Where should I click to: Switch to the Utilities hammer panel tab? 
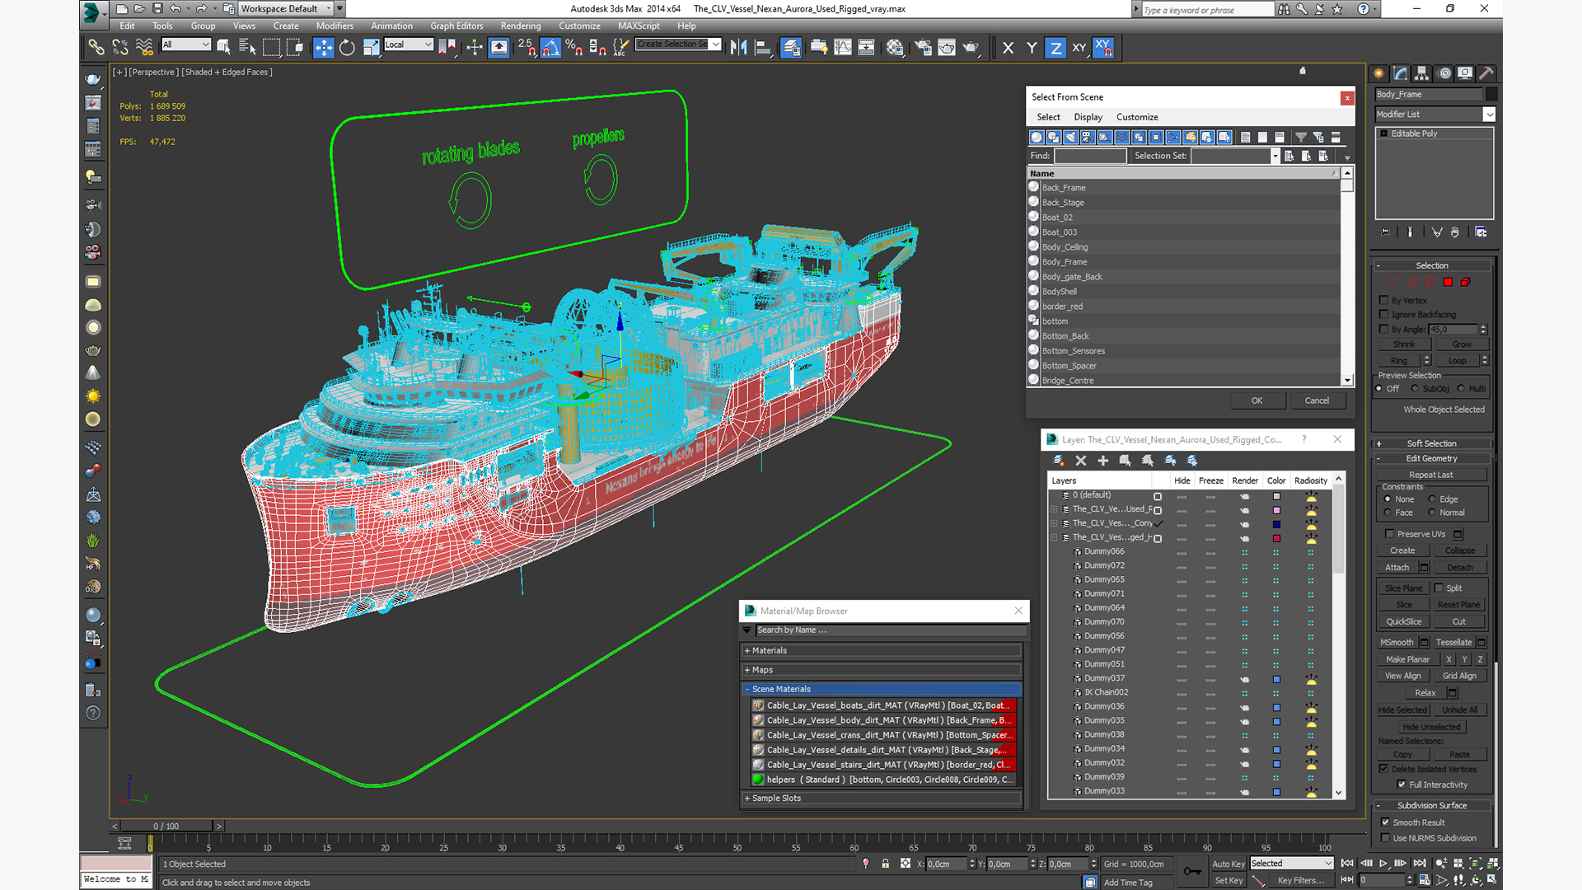[1486, 73]
